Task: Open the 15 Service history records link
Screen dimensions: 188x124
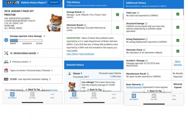Action: coord(23,53)
